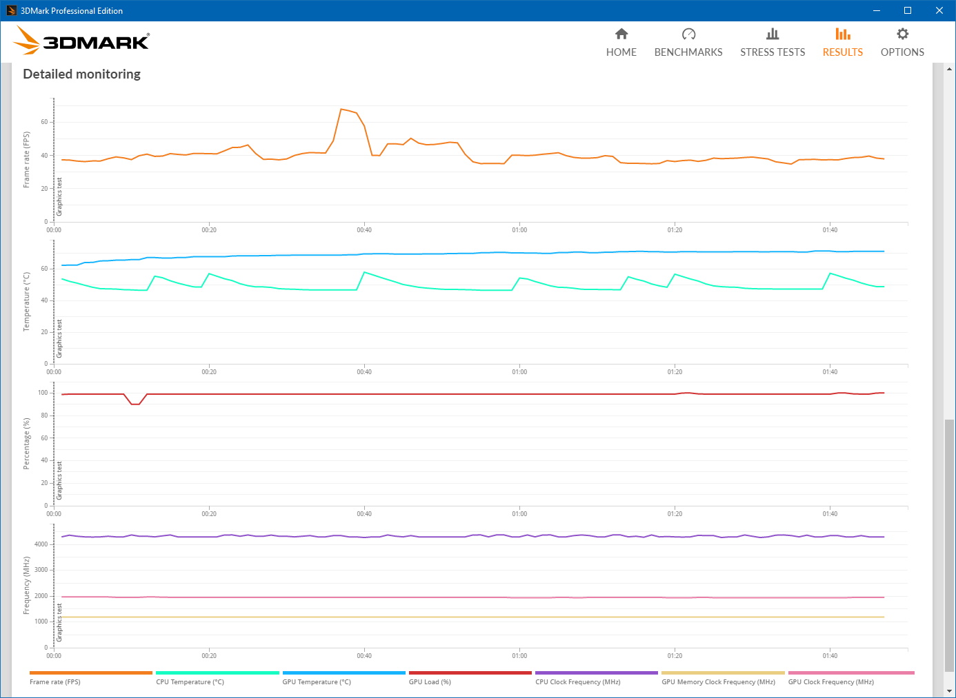Click the Home house icon
Image resolution: width=956 pixels, height=698 pixels.
point(621,34)
